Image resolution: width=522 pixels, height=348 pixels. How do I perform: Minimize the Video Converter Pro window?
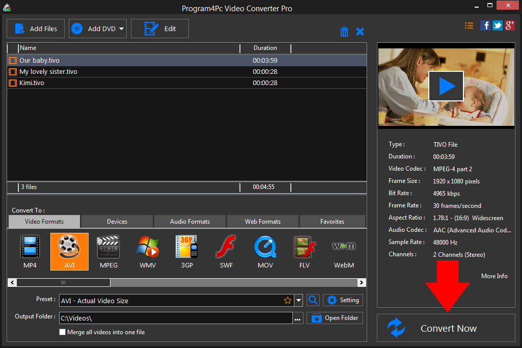(x=477, y=6)
